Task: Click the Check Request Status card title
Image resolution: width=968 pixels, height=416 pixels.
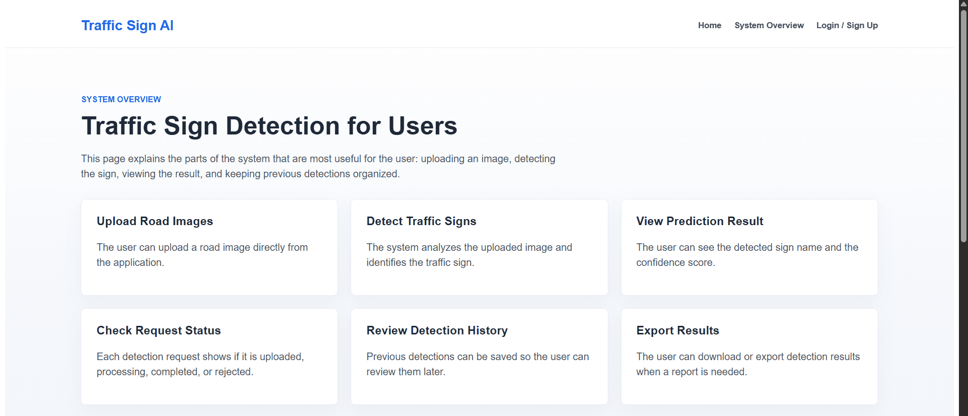Action: click(x=159, y=330)
